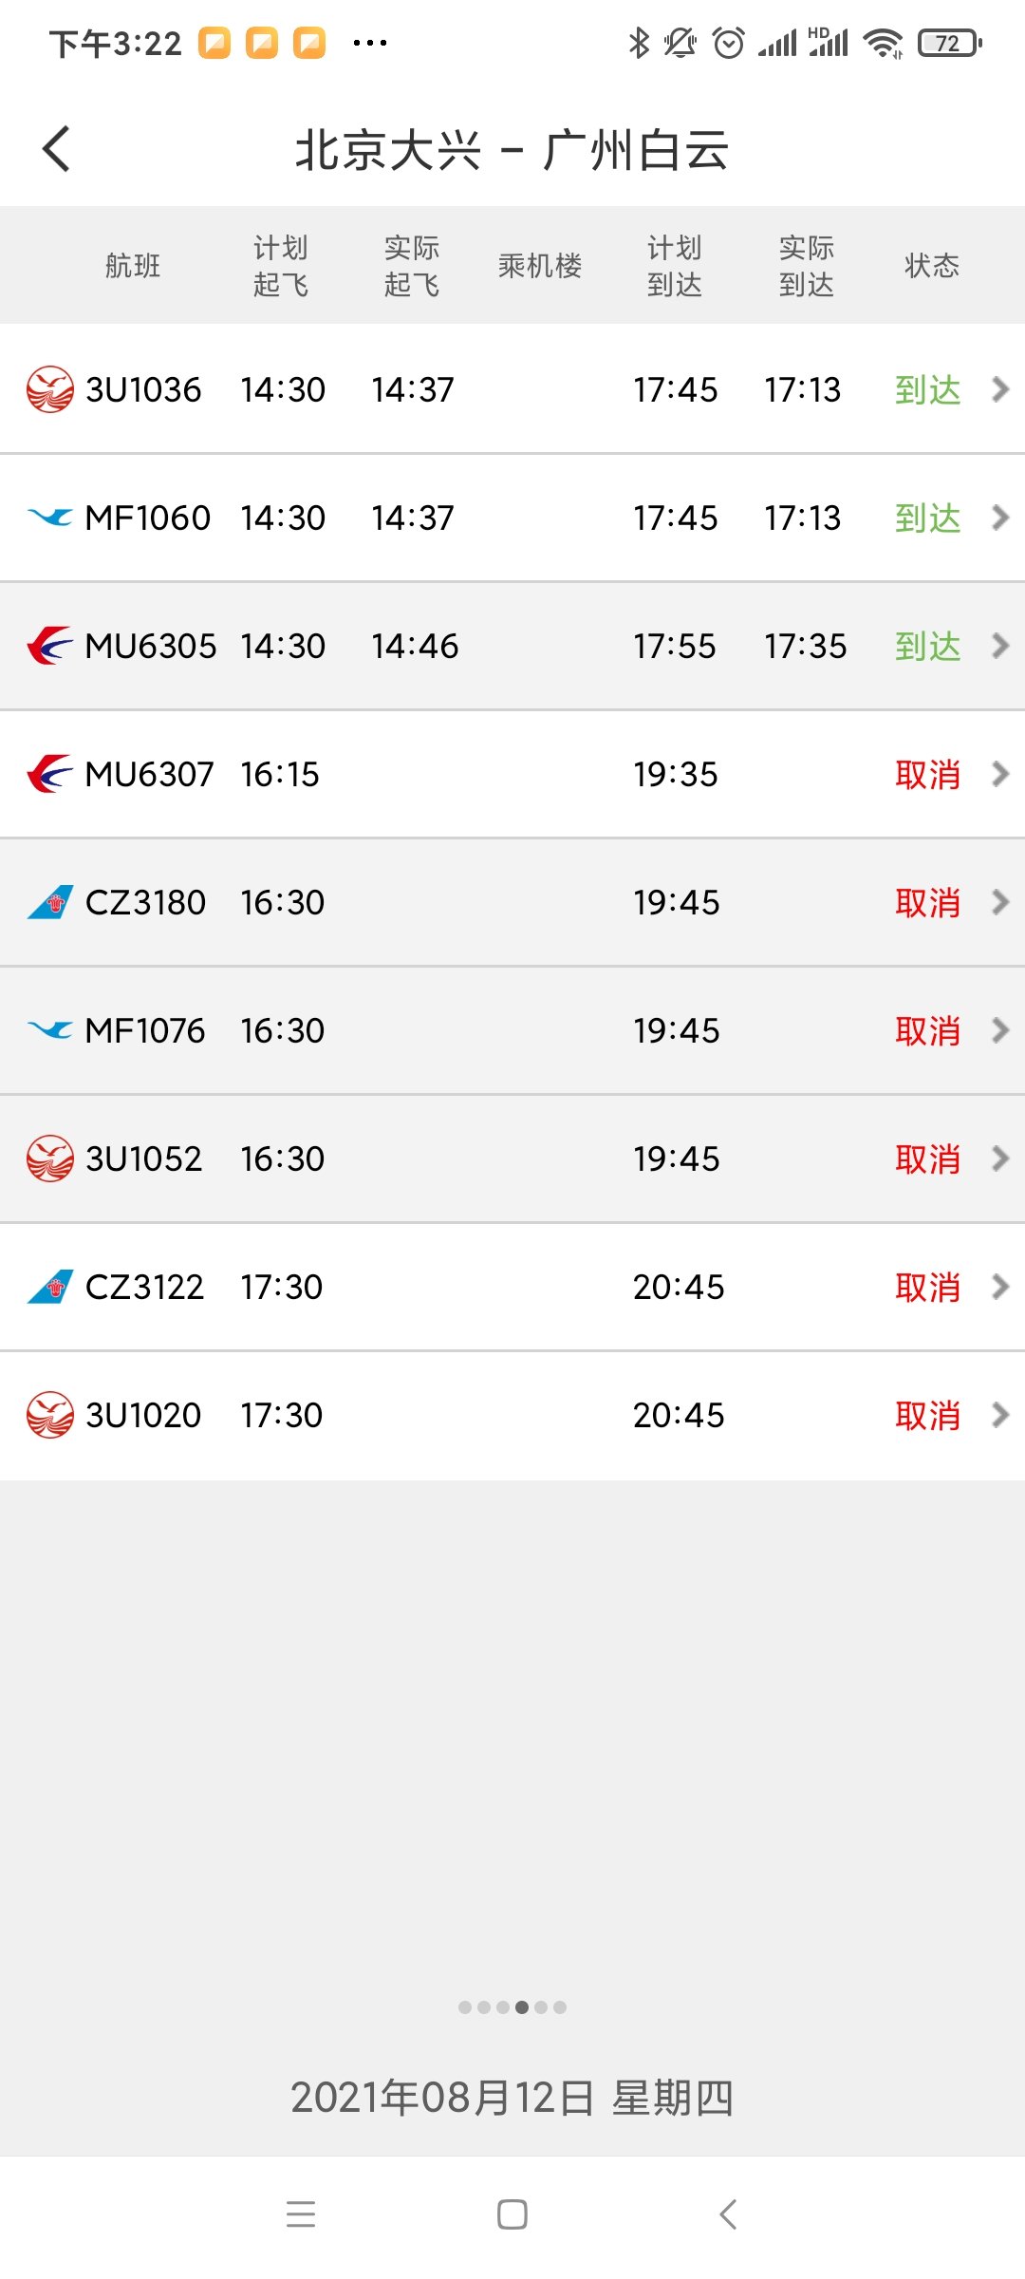Tap the Xiamen Air logo for MF1076

(49, 1030)
